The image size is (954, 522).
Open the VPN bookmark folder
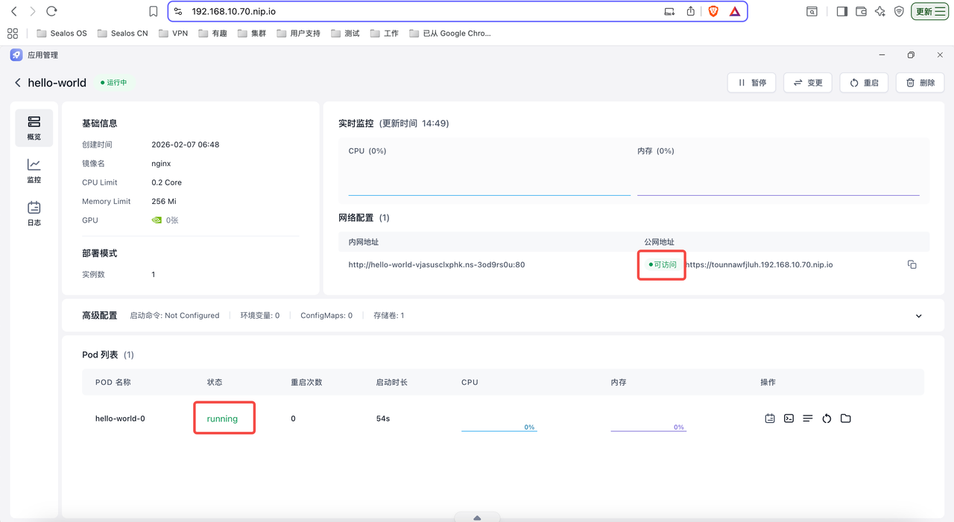(173, 34)
